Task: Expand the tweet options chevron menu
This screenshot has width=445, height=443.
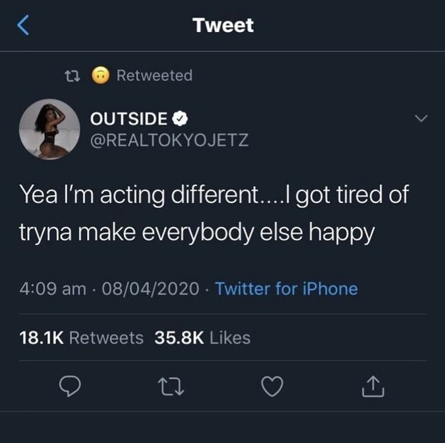Action: click(421, 118)
